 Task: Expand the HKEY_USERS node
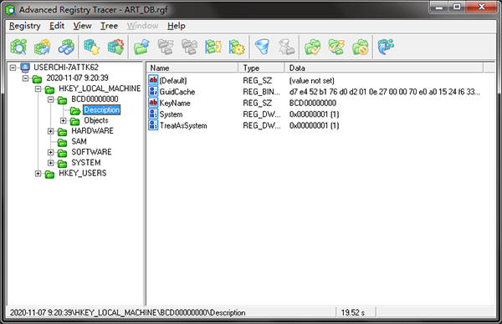coord(38,174)
